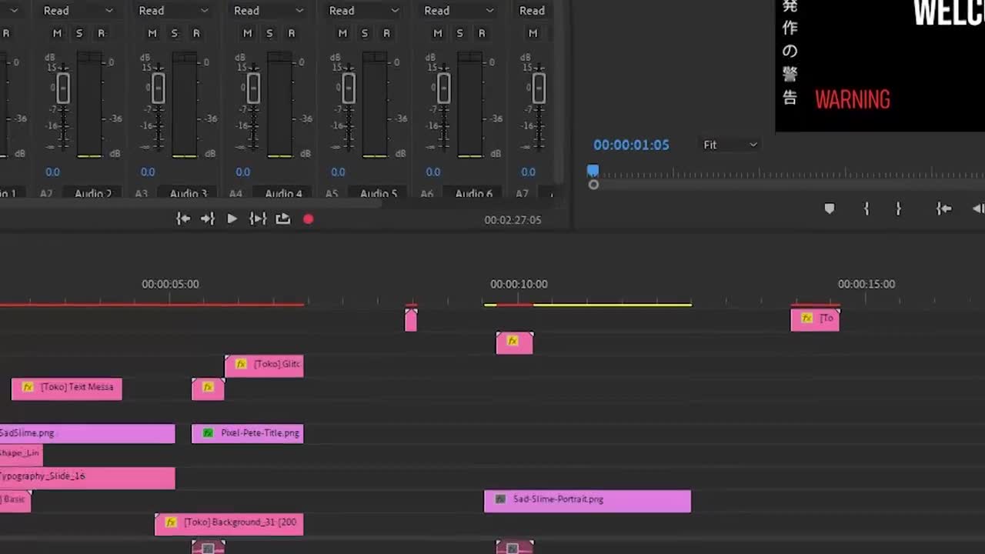Enable recording on the Audio 4 track
The width and height of the screenshot is (985, 554).
(x=292, y=33)
